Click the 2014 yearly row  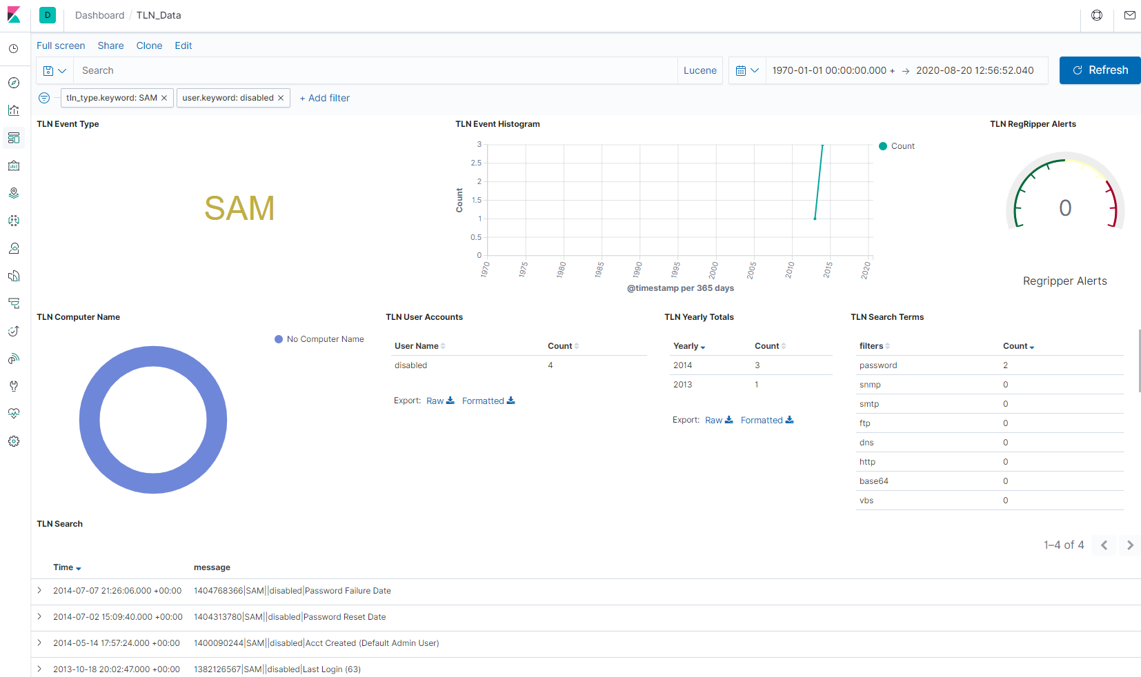[751, 365]
